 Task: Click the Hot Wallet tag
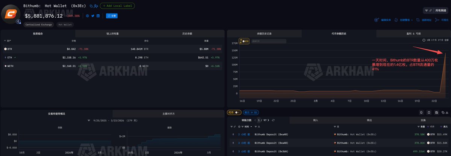(x=65, y=25)
